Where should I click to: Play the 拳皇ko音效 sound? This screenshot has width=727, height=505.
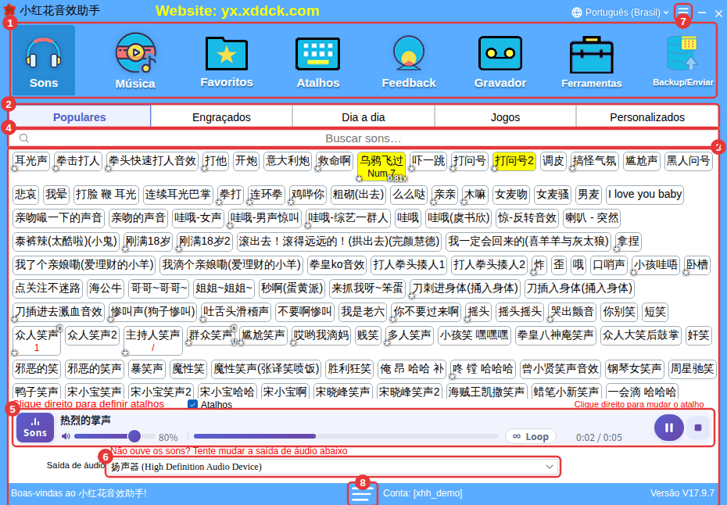[337, 265]
